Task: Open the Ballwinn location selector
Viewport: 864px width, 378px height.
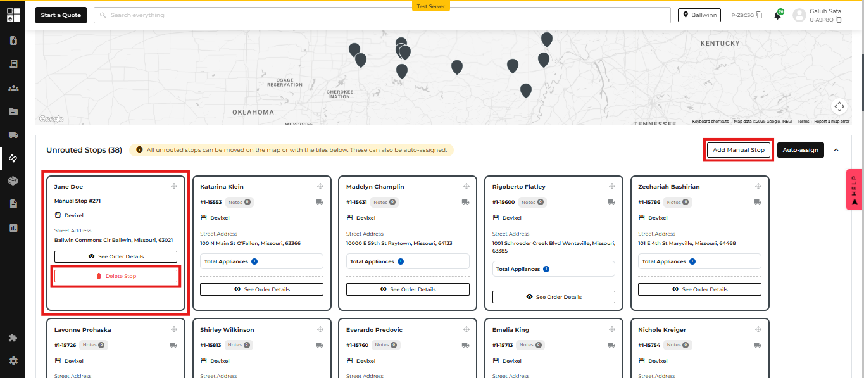Action: (x=699, y=15)
